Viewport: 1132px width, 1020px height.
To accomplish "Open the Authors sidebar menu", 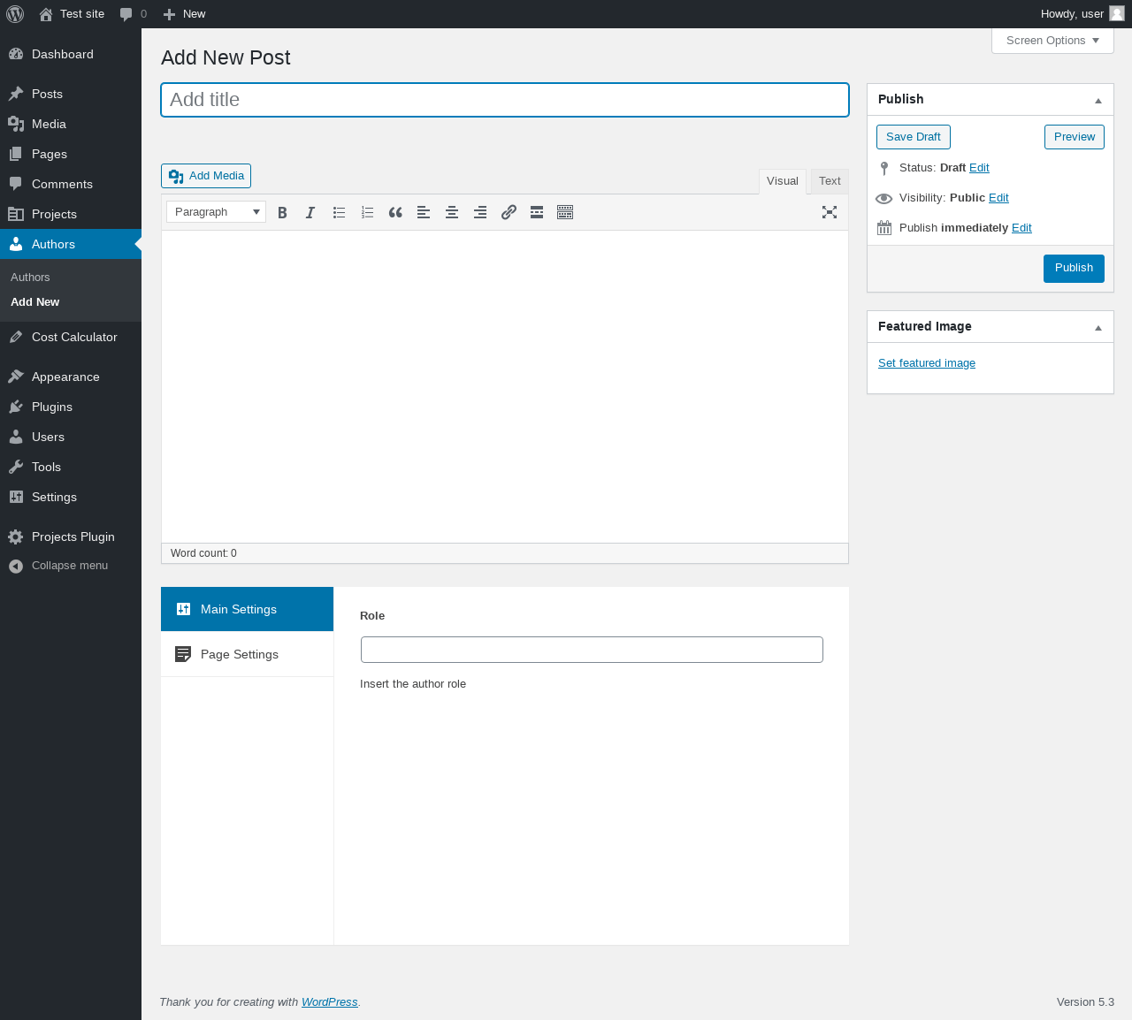I will point(71,244).
